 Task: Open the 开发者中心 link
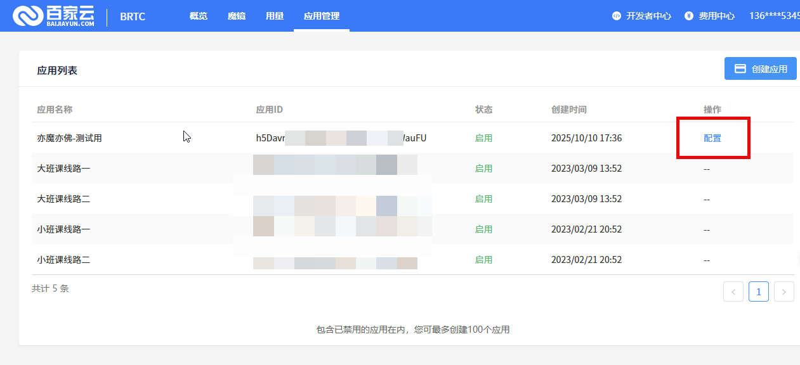(648, 16)
